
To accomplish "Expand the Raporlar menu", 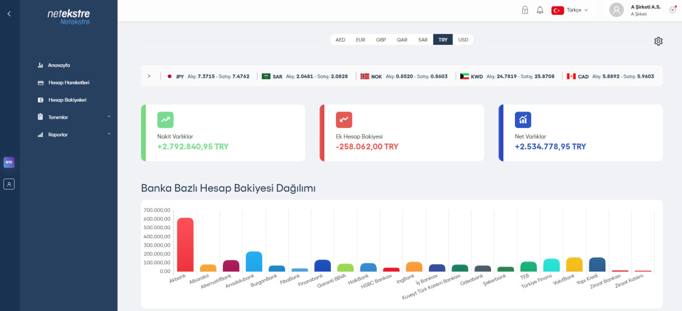I will 74,134.
